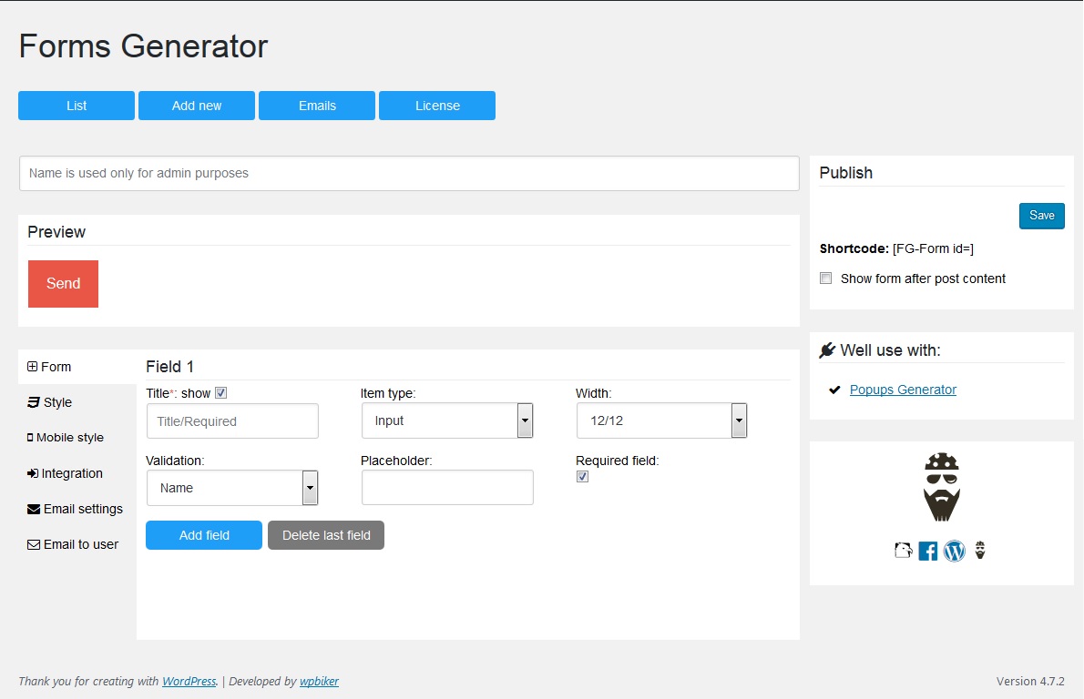Click the red Send preview button

[x=63, y=284]
